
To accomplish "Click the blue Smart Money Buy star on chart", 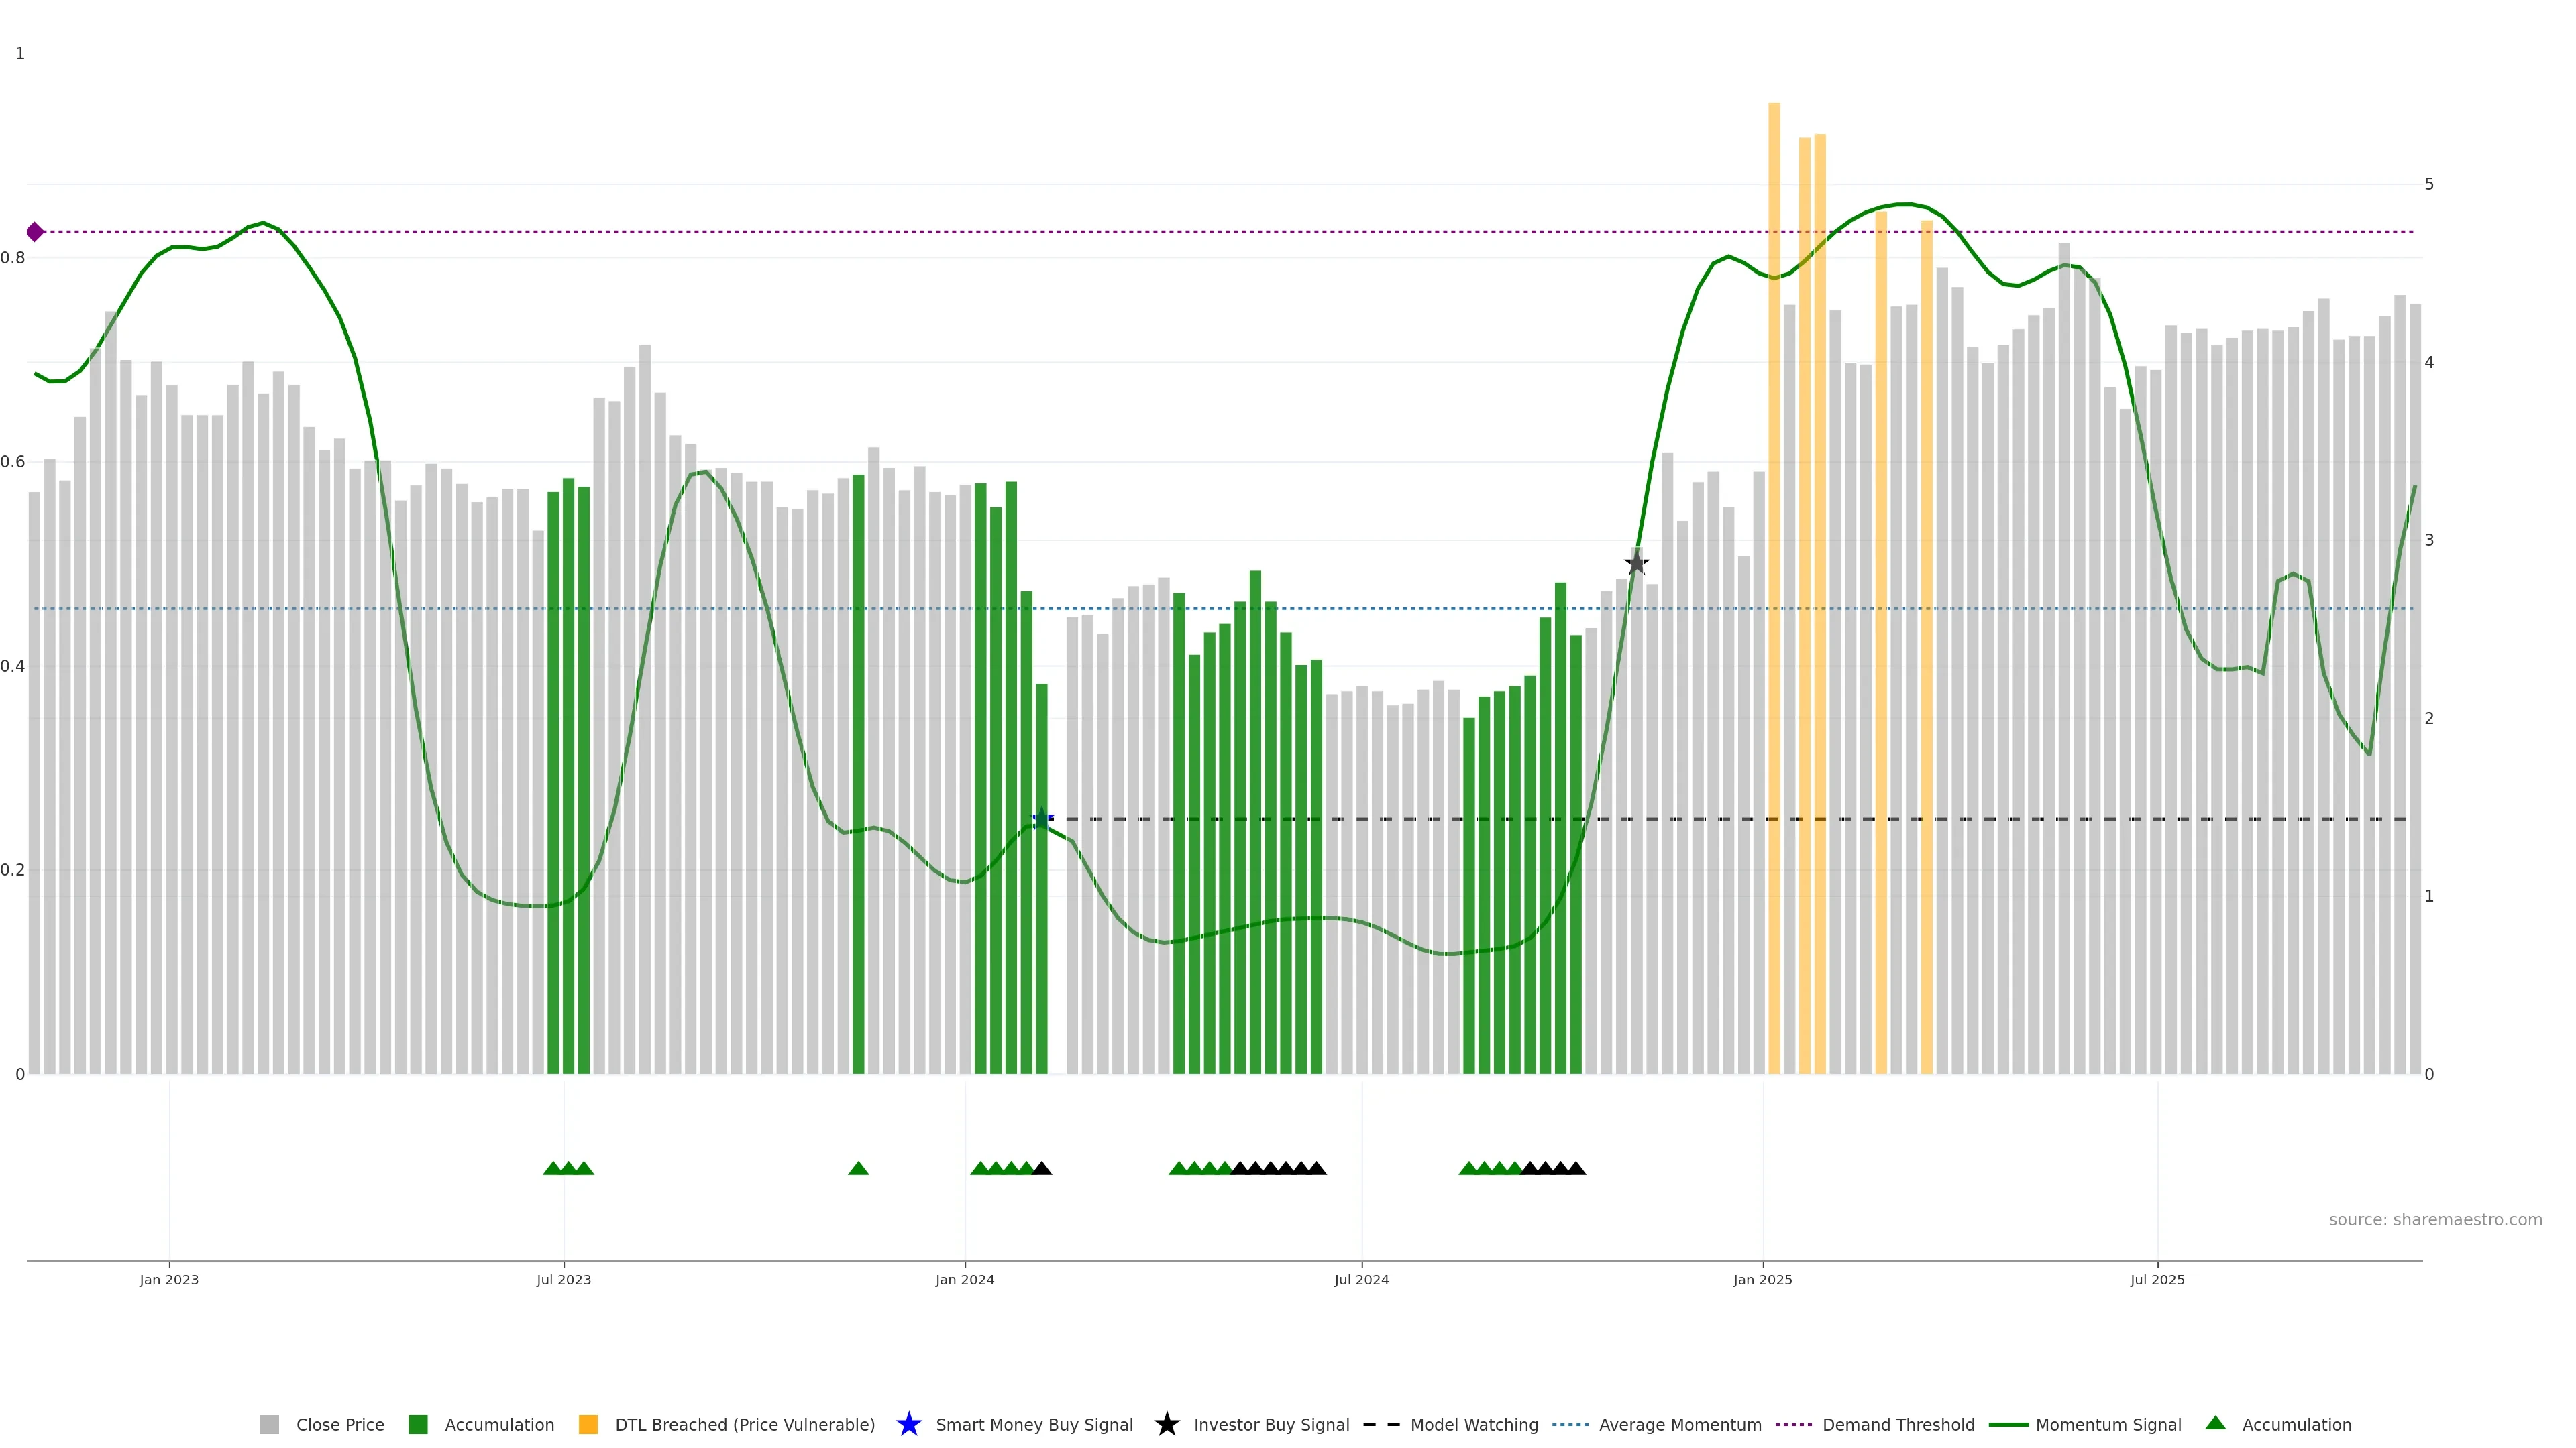I will (x=1042, y=819).
